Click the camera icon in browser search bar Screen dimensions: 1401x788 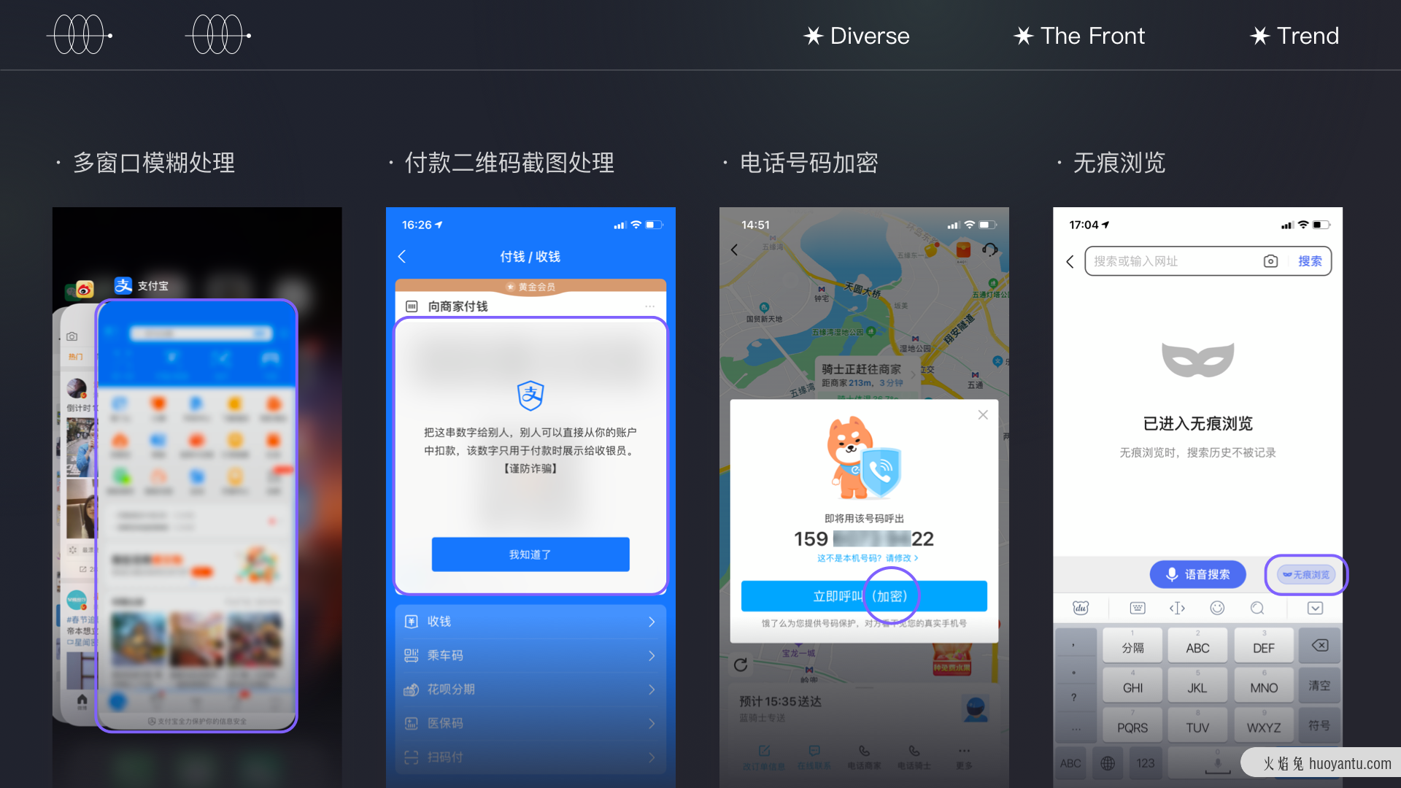coord(1271,260)
